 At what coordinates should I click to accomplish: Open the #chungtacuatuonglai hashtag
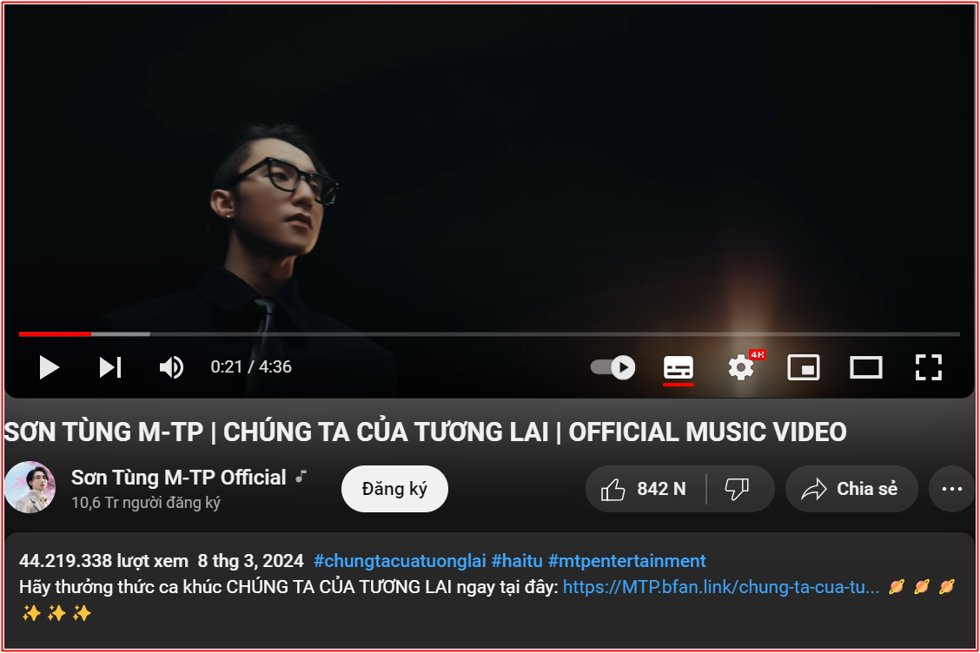click(x=400, y=561)
